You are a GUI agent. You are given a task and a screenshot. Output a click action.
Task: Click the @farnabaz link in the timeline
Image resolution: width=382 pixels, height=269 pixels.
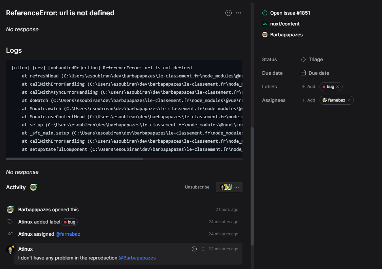pos(68,234)
